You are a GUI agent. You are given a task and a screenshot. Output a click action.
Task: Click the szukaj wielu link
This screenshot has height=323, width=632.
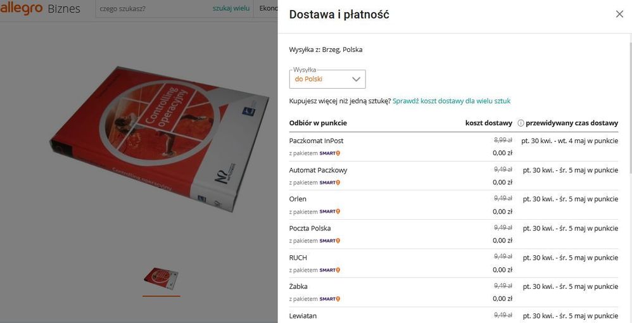[231, 9]
